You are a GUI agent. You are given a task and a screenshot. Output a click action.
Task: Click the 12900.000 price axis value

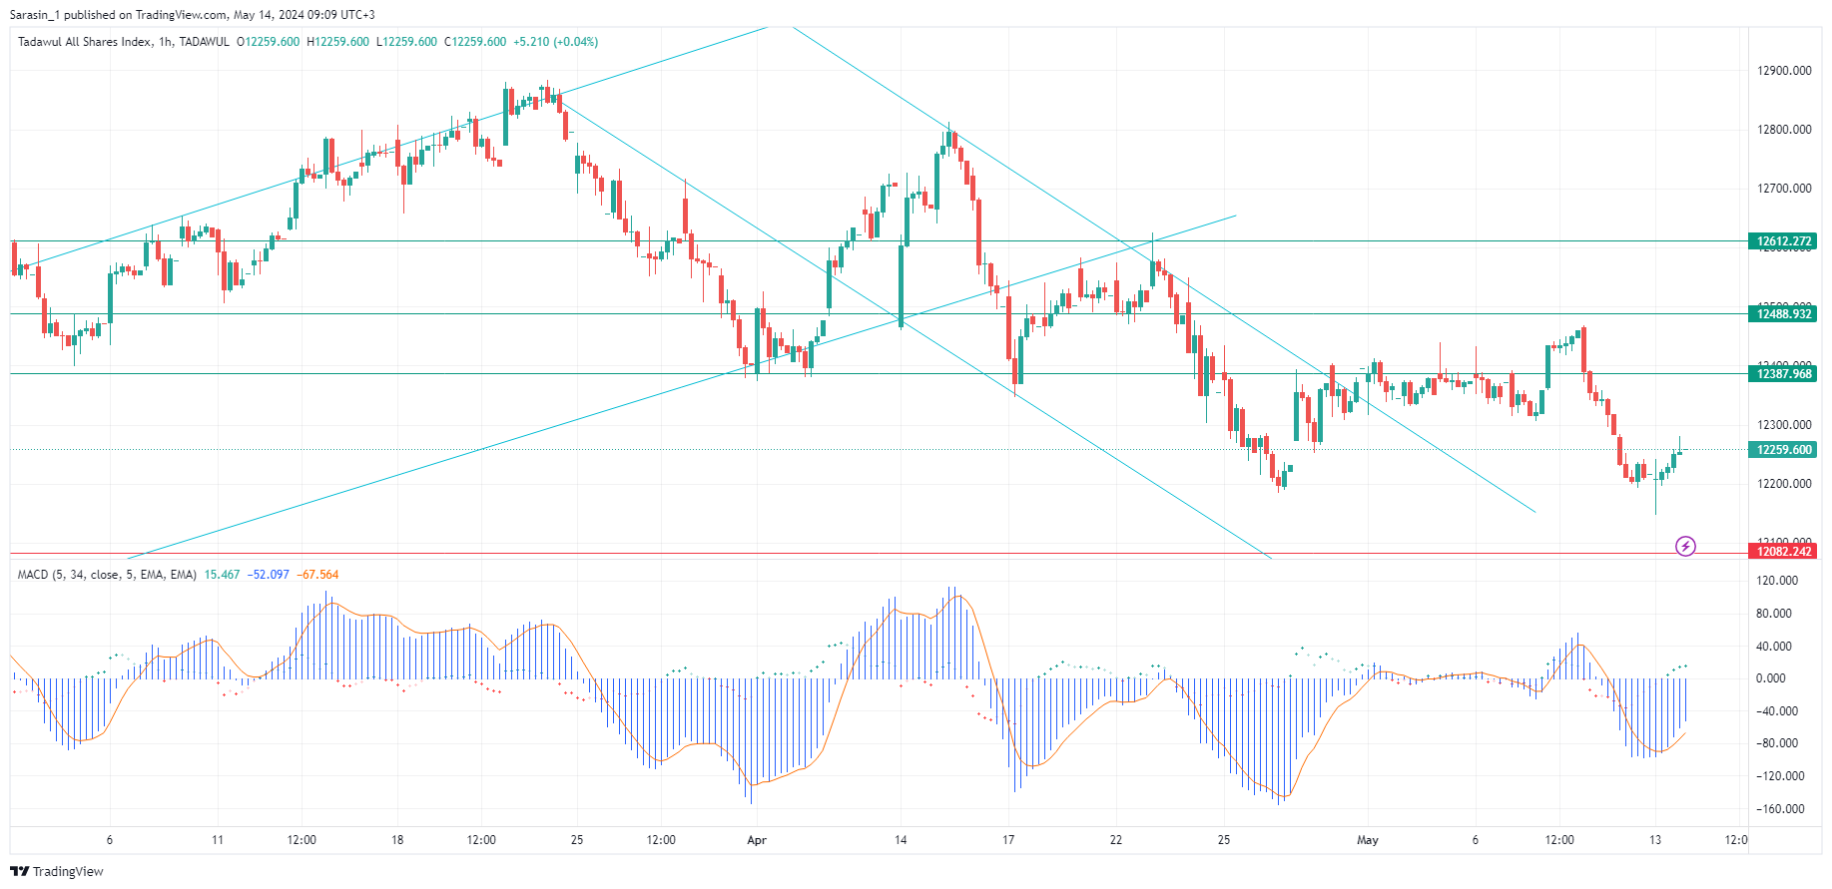click(x=1784, y=71)
